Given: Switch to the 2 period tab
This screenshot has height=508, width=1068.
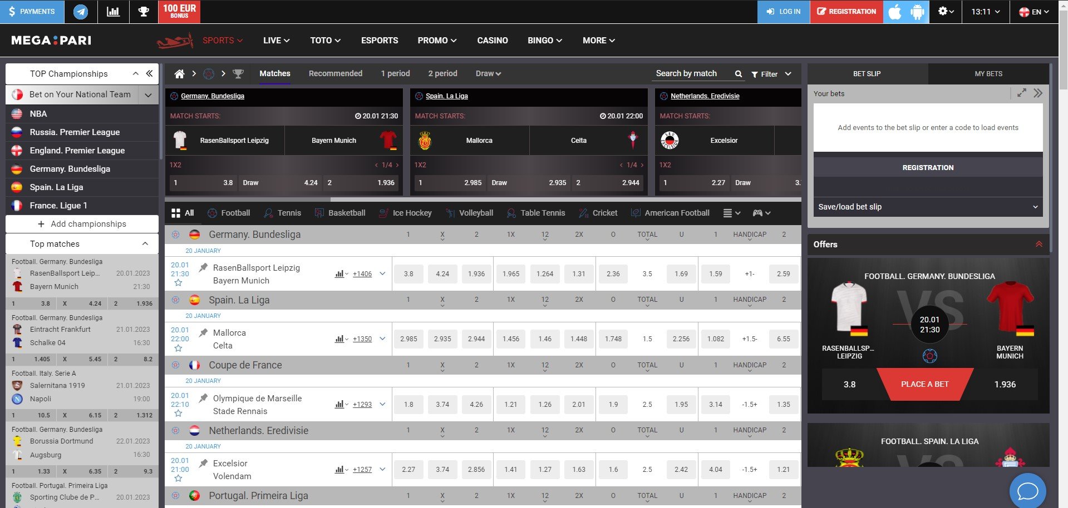Looking at the screenshot, I should (442, 73).
